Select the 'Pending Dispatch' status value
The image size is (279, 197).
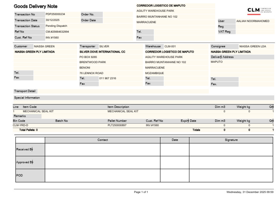tap(56, 26)
